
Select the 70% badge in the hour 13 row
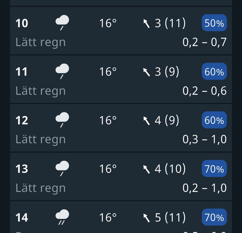point(214,168)
